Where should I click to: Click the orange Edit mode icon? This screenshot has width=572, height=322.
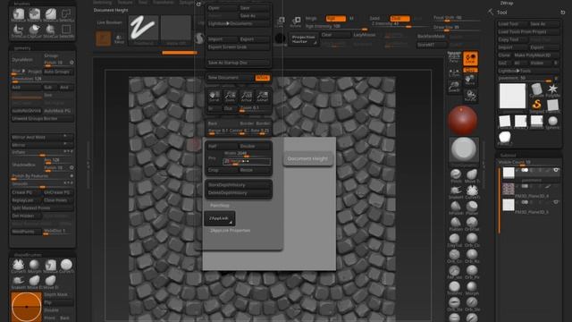(x=104, y=38)
